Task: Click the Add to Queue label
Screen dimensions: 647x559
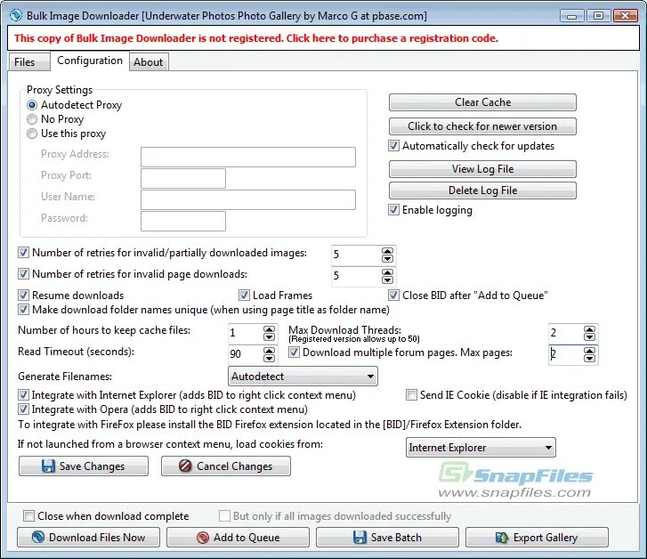Action: (247, 537)
